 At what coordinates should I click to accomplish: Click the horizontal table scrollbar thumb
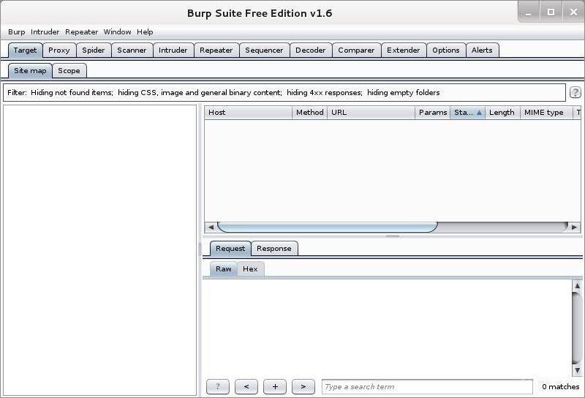click(327, 227)
